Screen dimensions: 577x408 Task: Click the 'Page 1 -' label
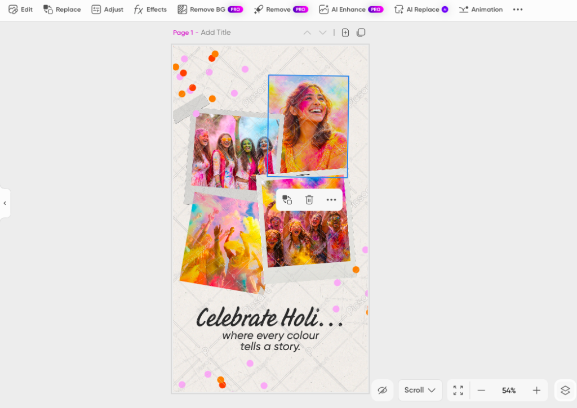coord(186,33)
